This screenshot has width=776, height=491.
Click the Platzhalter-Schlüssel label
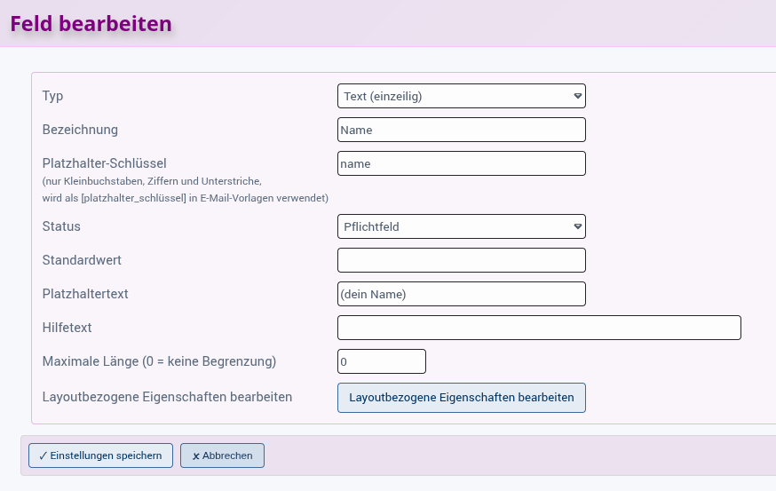tap(105, 163)
